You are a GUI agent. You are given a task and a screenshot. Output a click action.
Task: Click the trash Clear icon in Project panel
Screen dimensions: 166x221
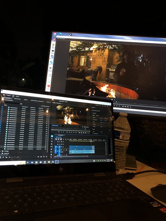(46, 157)
